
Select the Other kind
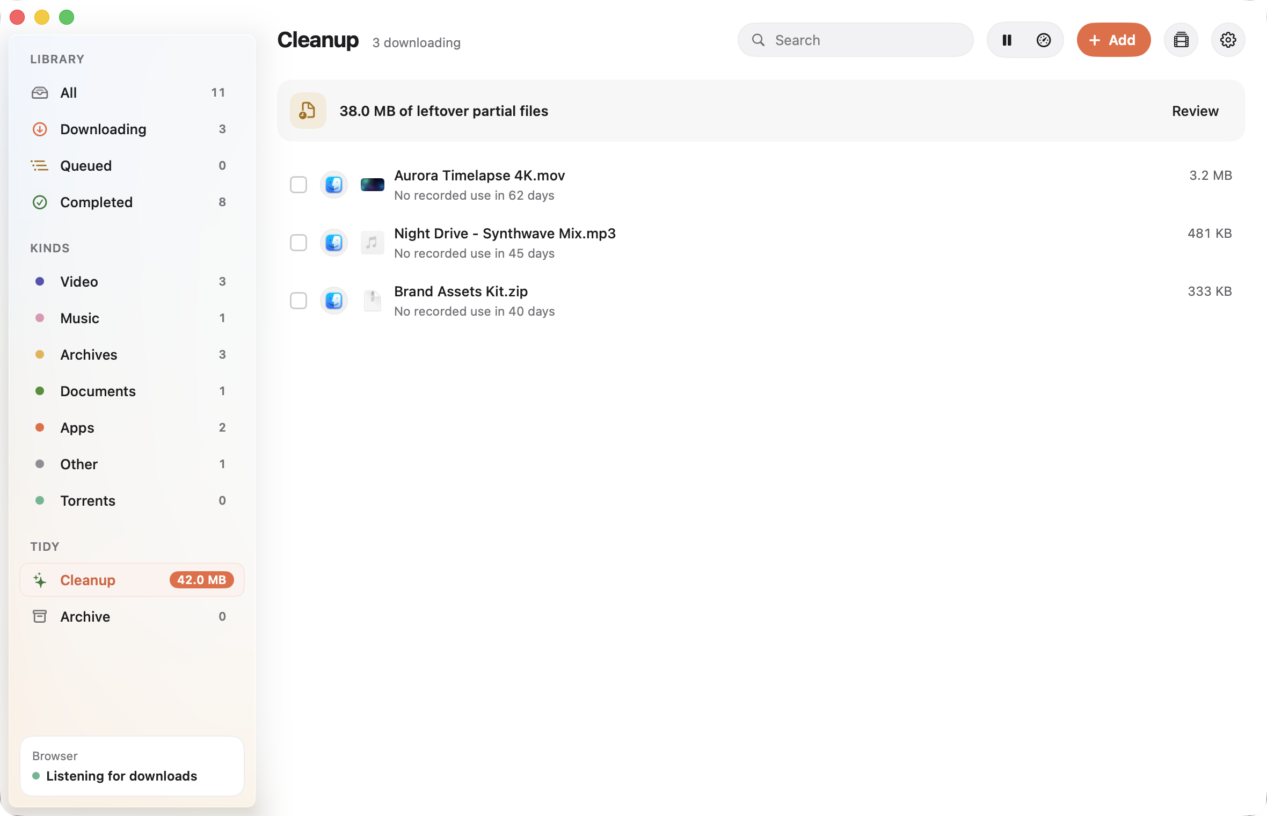click(132, 464)
